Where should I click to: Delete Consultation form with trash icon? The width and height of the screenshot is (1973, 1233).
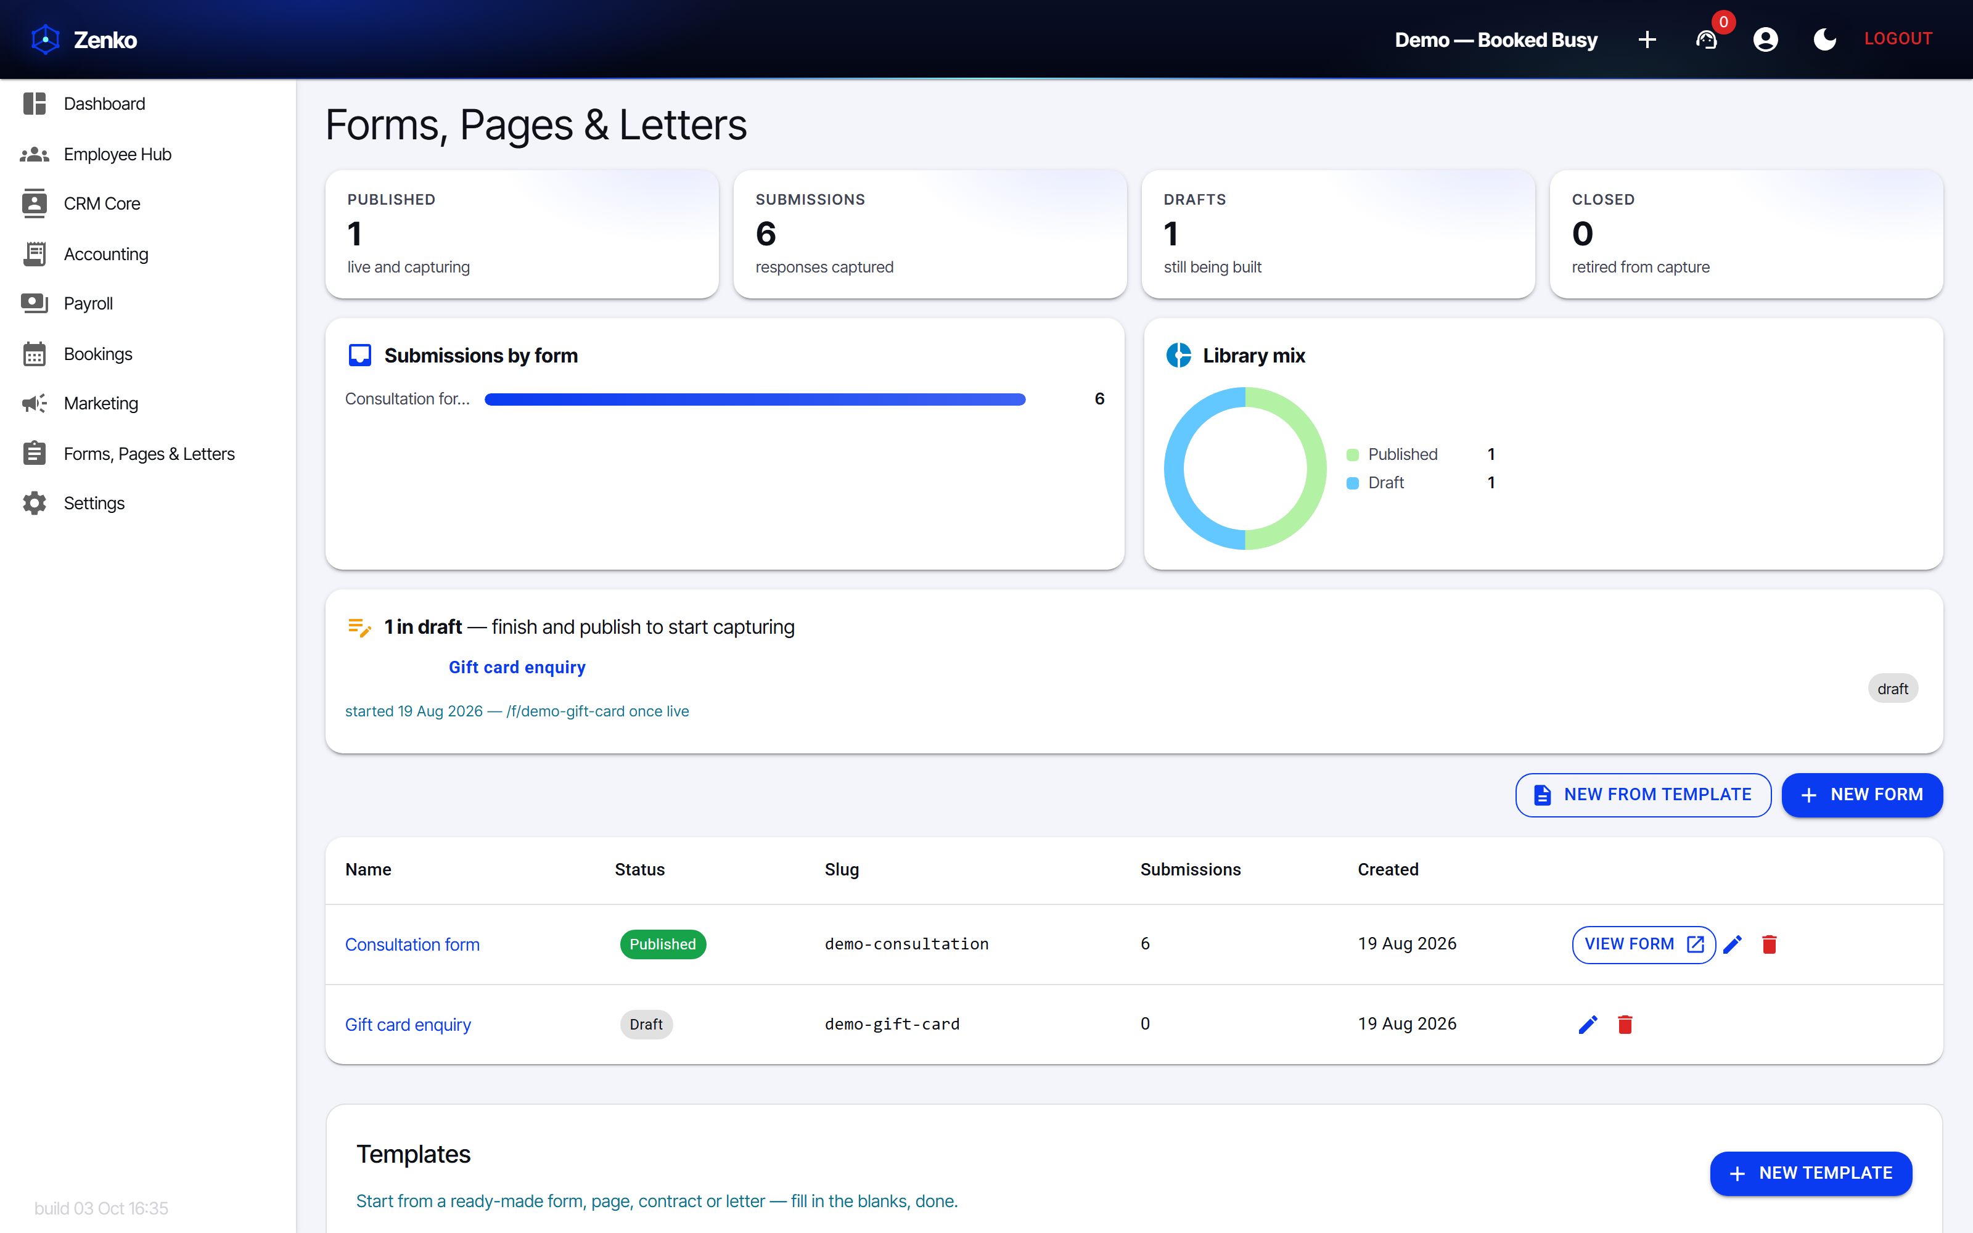pyautogui.click(x=1769, y=944)
